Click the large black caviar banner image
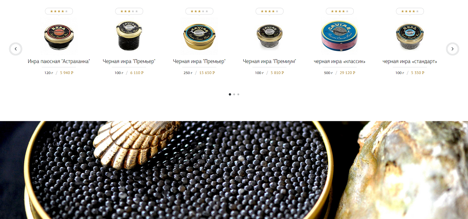 tap(234, 170)
